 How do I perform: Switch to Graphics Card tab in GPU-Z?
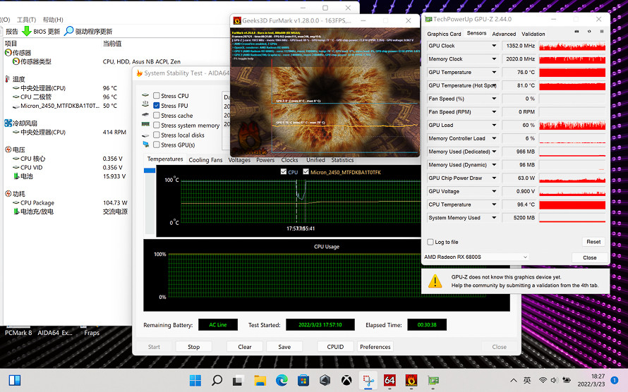tap(444, 34)
